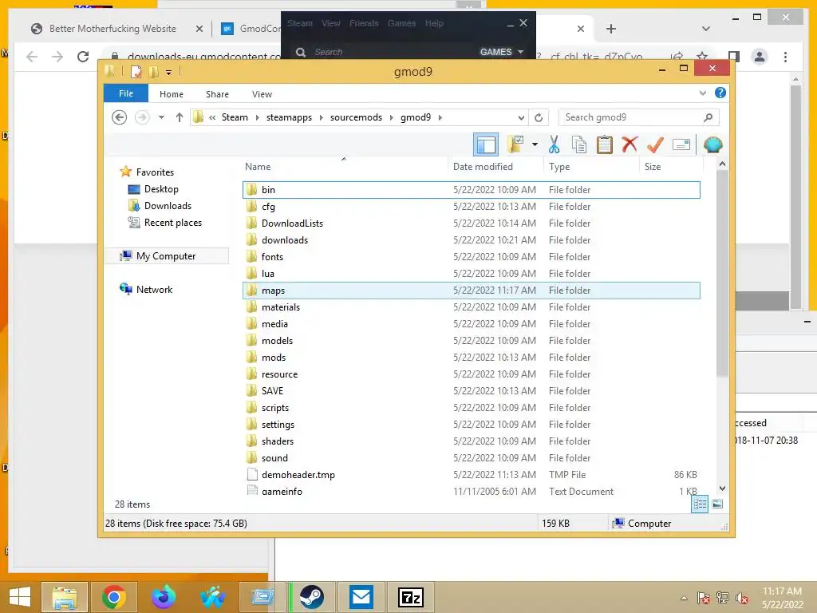
Task: Switch to large thumbnails view button
Action: pyautogui.click(x=717, y=504)
